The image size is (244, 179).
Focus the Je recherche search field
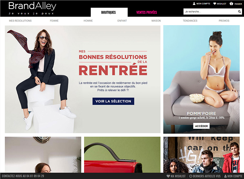coord(211,11)
